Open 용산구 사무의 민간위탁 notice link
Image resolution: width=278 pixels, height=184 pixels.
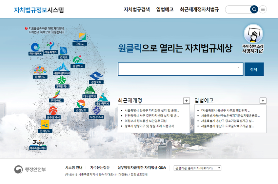pos(225,111)
